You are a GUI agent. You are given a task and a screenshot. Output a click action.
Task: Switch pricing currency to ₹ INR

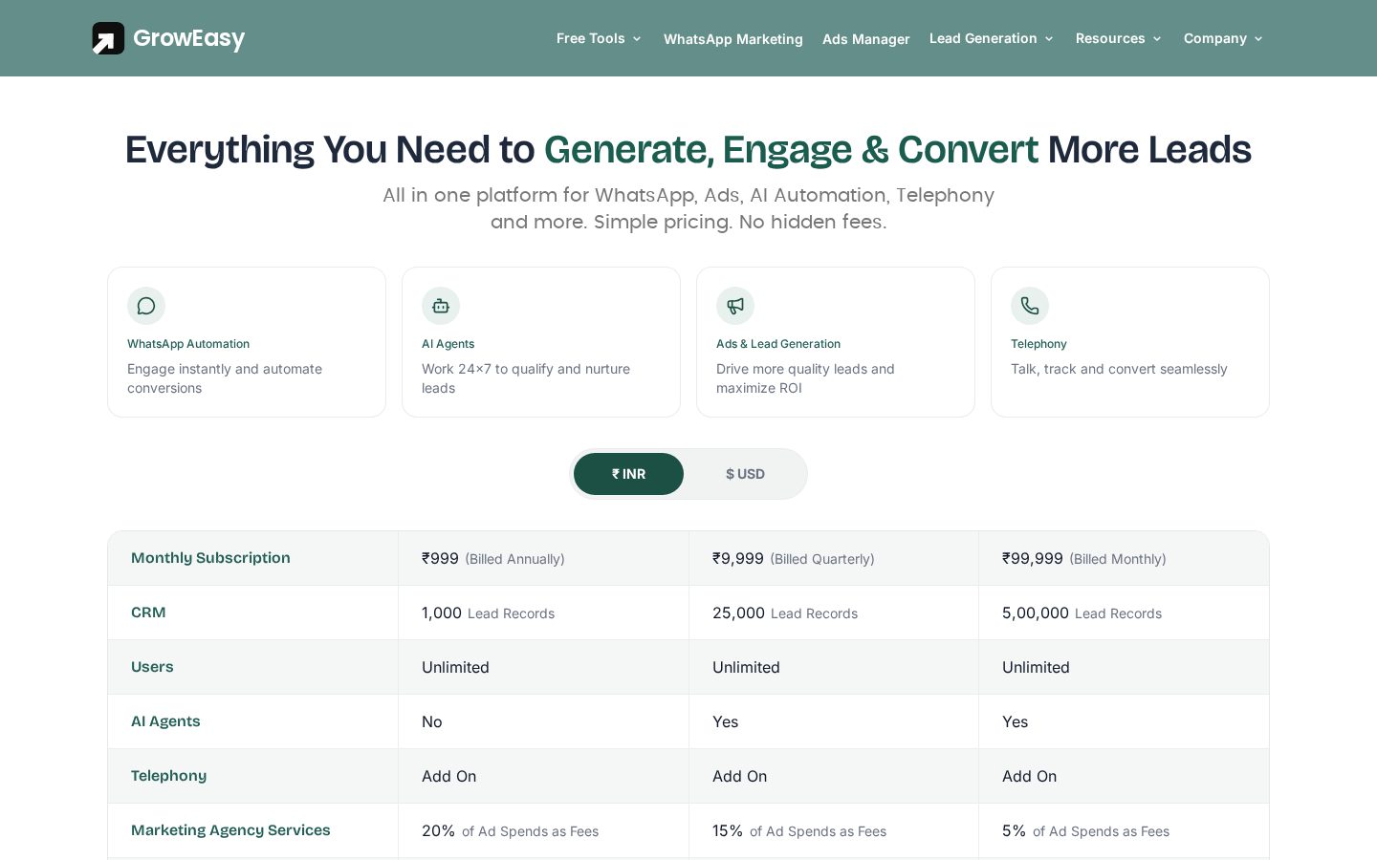point(628,474)
